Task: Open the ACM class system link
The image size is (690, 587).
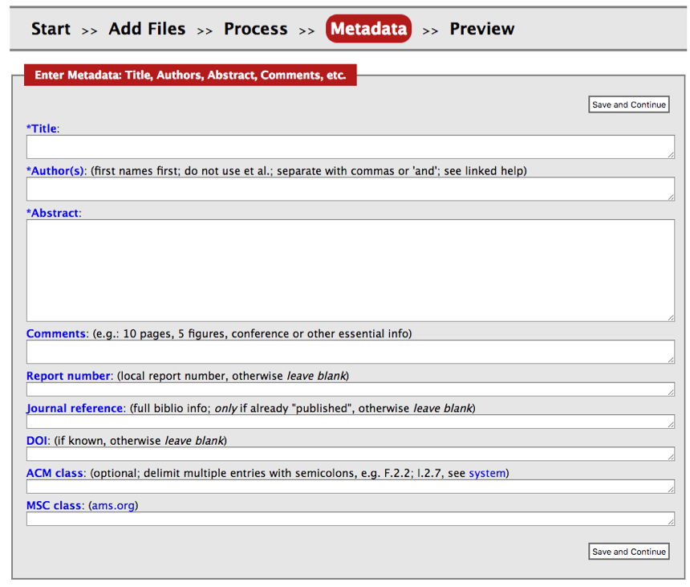Action: coord(488,473)
